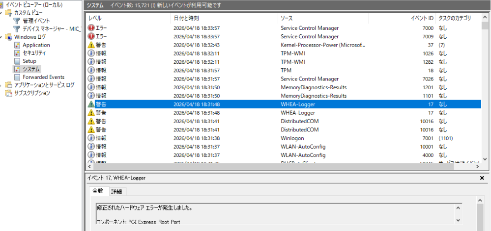Click WLAN-AutoConfig source of event 4000

(x=303, y=154)
